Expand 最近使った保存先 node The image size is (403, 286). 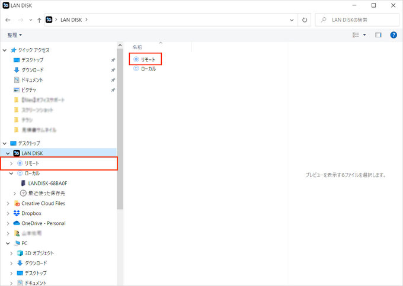(15, 193)
